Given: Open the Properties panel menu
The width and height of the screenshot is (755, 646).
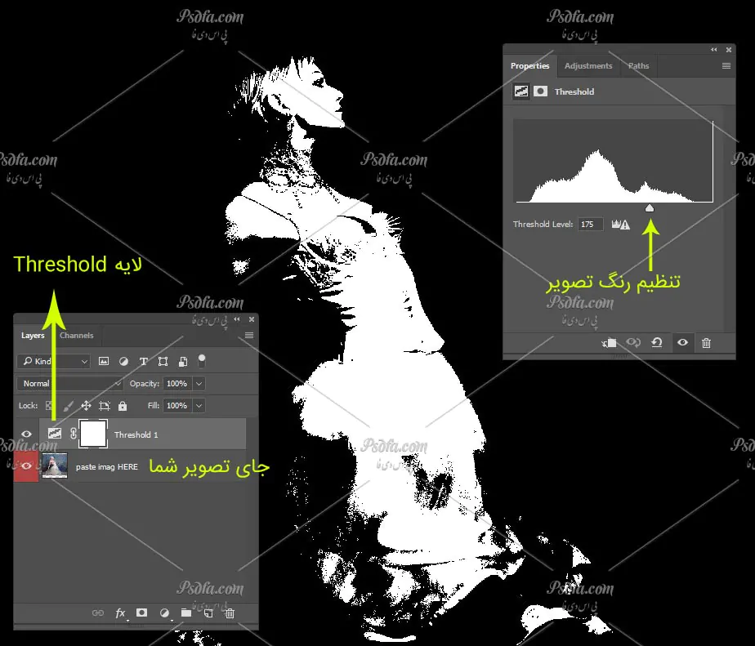Looking at the screenshot, I should tap(726, 66).
